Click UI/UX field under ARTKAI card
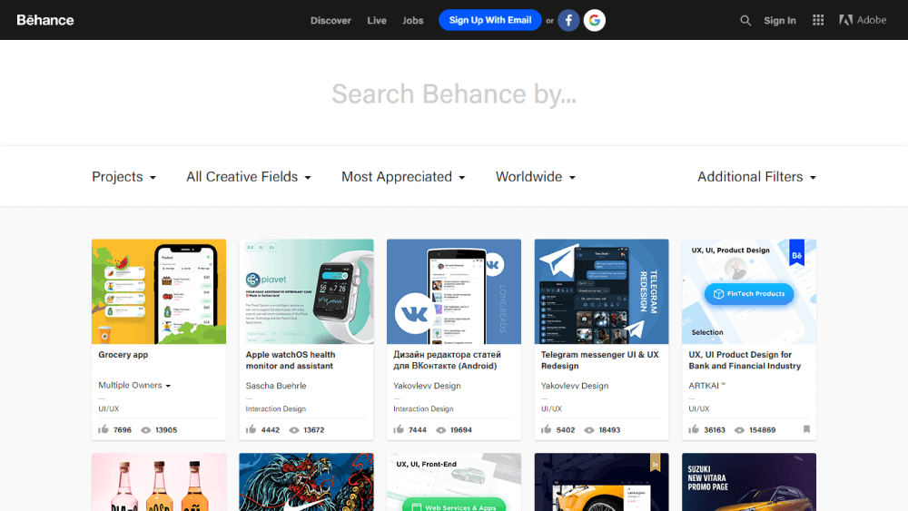Screen dimensions: 908x511 pyautogui.click(x=699, y=408)
